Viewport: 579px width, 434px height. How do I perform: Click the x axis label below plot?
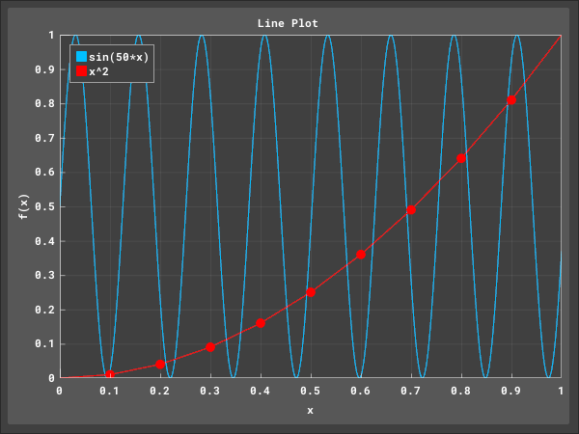click(x=310, y=411)
